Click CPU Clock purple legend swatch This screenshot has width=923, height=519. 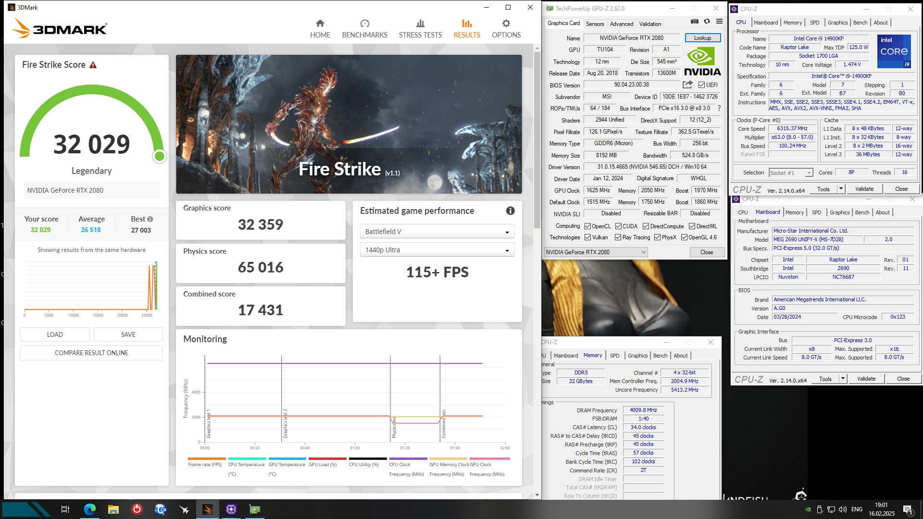tap(408, 458)
